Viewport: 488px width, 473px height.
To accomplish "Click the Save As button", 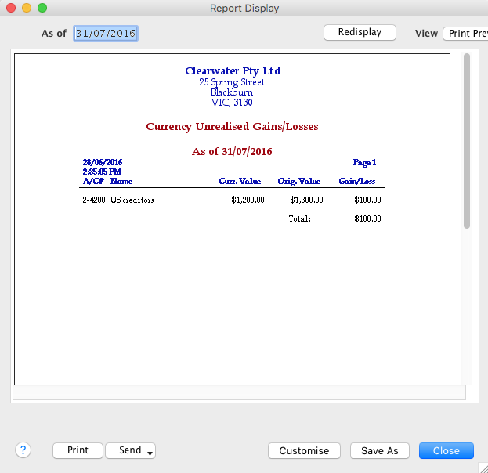I will tap(380, 450).
